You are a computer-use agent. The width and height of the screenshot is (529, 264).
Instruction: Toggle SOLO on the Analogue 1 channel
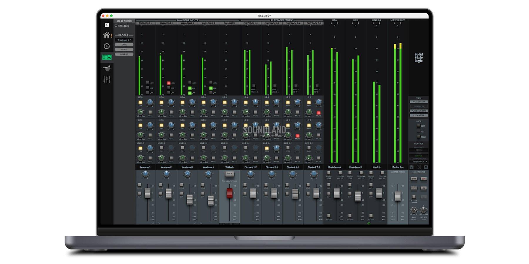140,185
